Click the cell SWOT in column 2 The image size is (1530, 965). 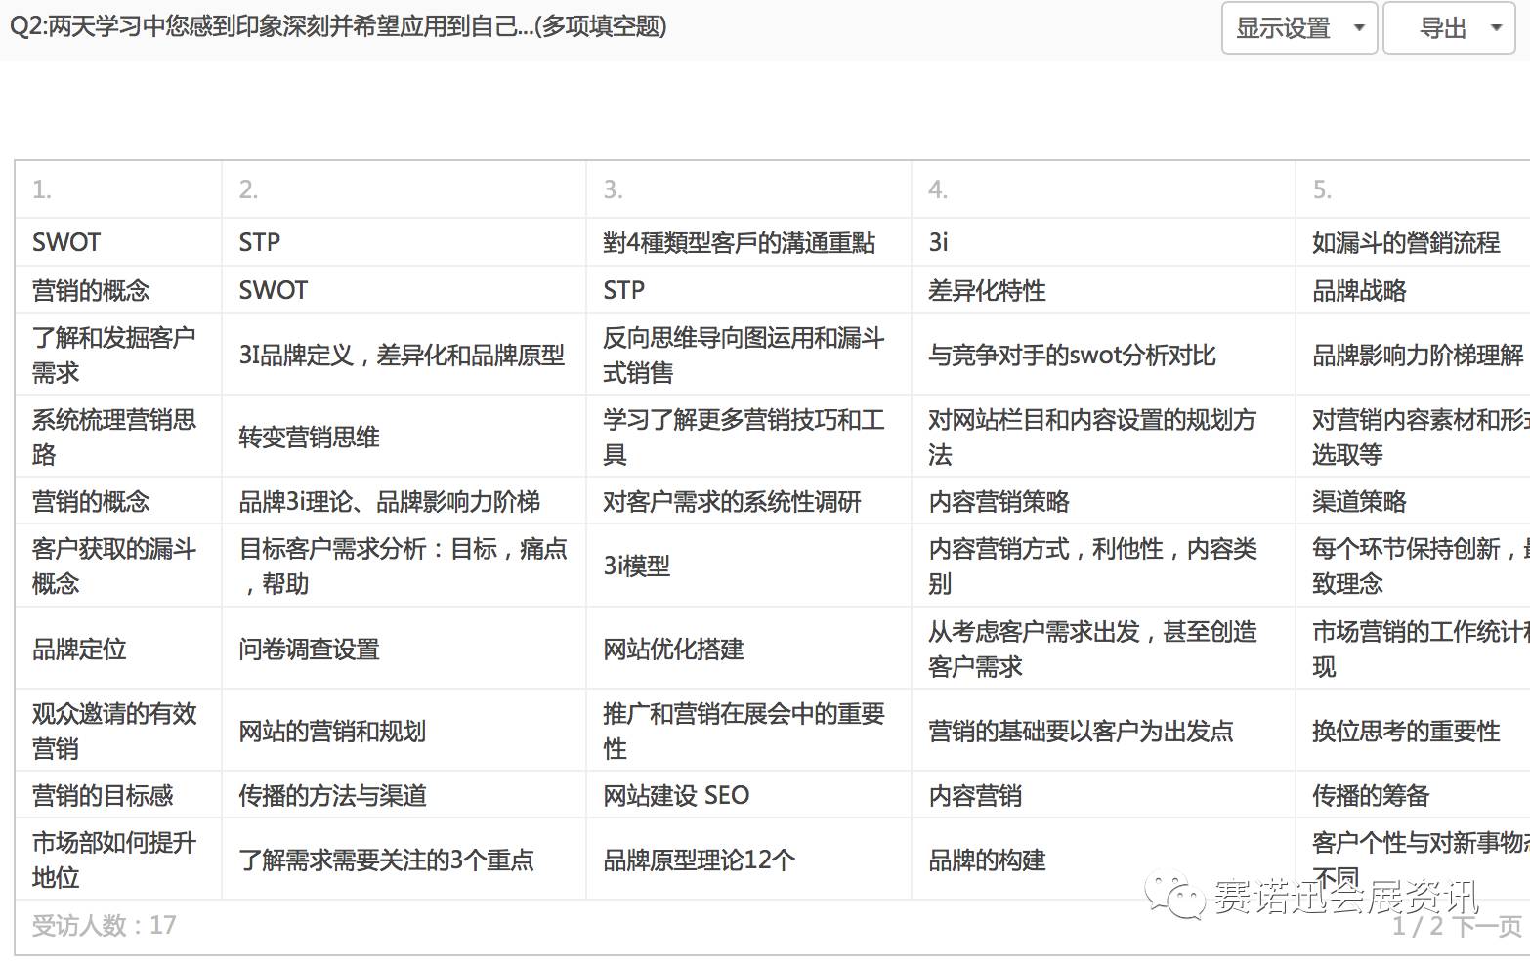click(x=404, y=290)
